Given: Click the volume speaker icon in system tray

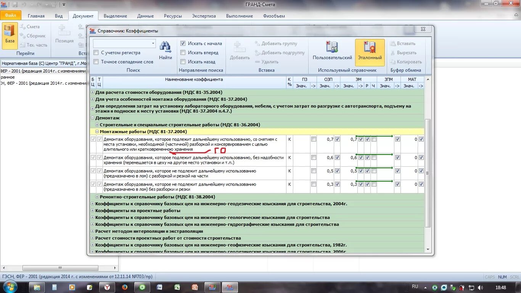Looking at the screenshot, I should 480,288.
